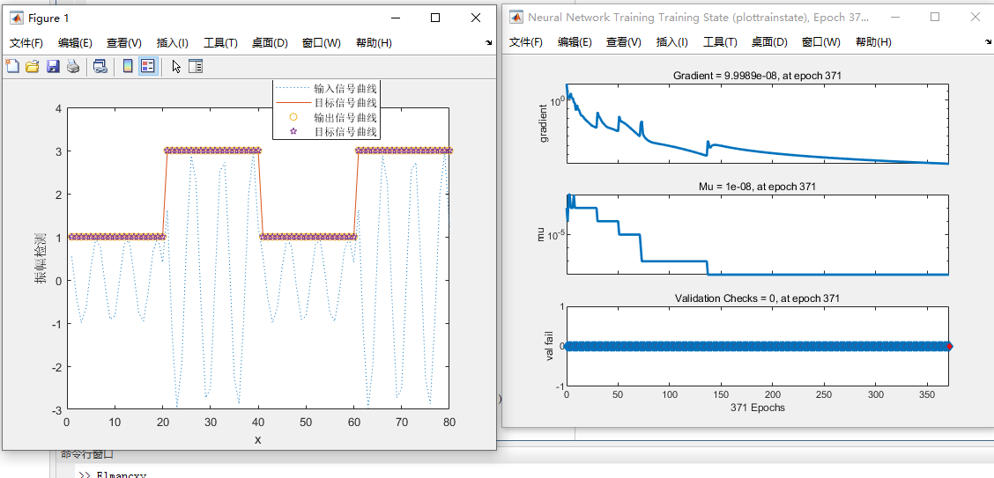Minimize the Figure 1 window
Image resolution: width=994 pixels, height=478 pixels.
pyautogui.click(x=395, y=18)
